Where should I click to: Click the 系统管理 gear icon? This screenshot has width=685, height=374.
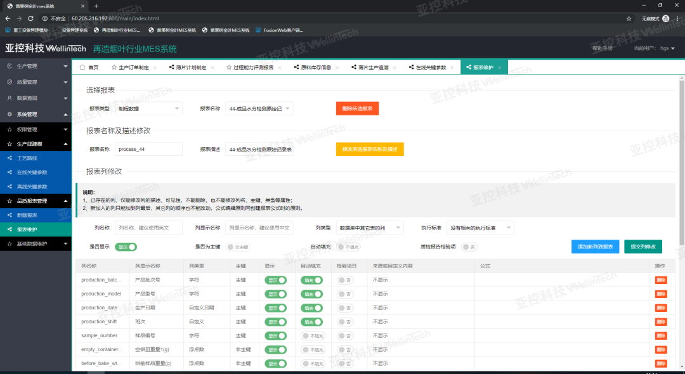[x=10, y=114]
